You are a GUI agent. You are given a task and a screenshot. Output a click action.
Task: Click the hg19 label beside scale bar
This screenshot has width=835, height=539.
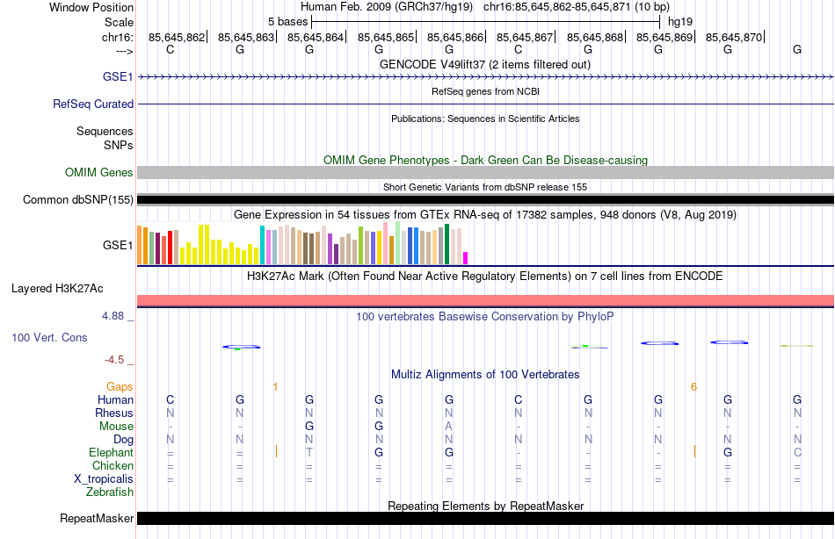coord(680,22)
